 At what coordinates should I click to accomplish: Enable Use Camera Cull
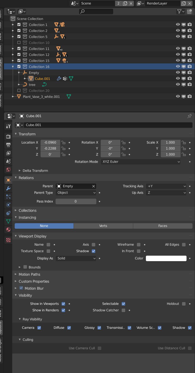click(x=99, y=348)
